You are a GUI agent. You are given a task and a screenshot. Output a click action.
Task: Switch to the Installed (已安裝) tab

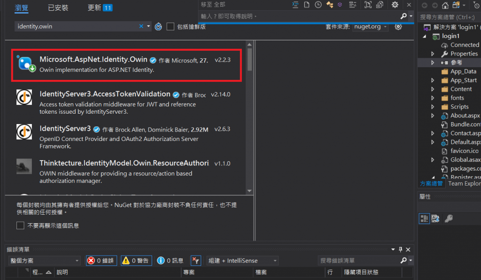(x=58, y=8)
